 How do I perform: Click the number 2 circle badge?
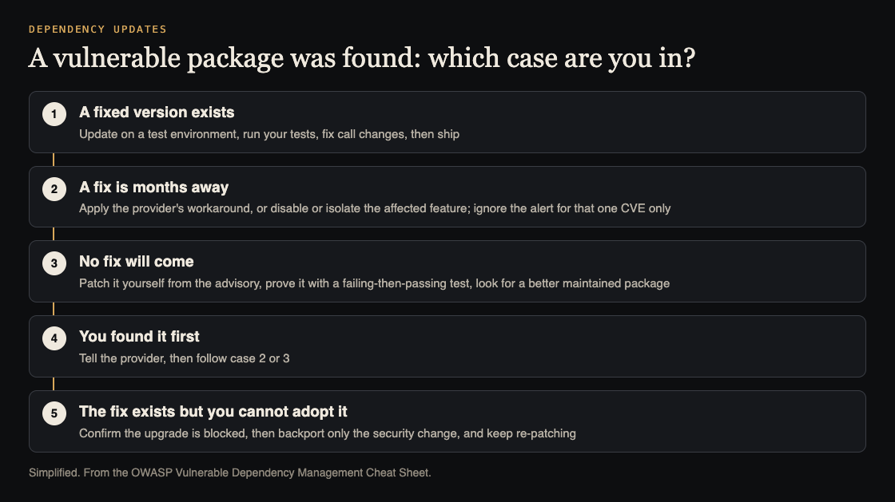pyautogui.click(x=54, y=189)
